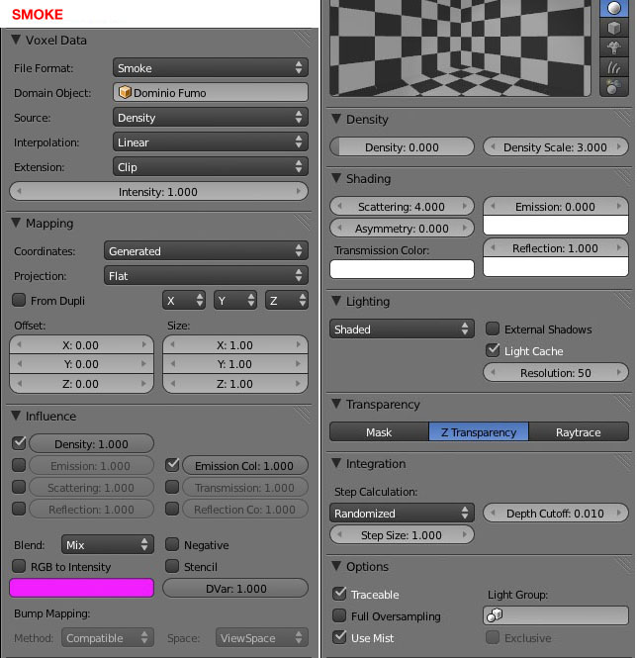Click the Dominio Fumo object cube icon
Image resolution: width=637 pixels, height=658 pixels.
(125, 92)
